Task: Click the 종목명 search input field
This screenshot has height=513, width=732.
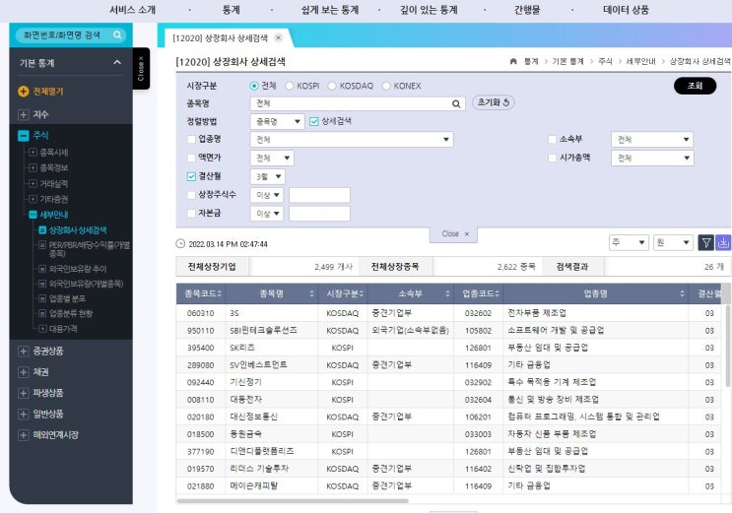Action: [x=358, y=103]
